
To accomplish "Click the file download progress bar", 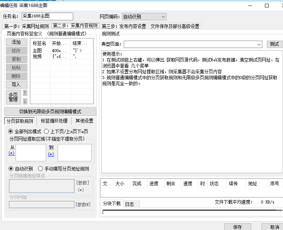I will click(192, 212).
